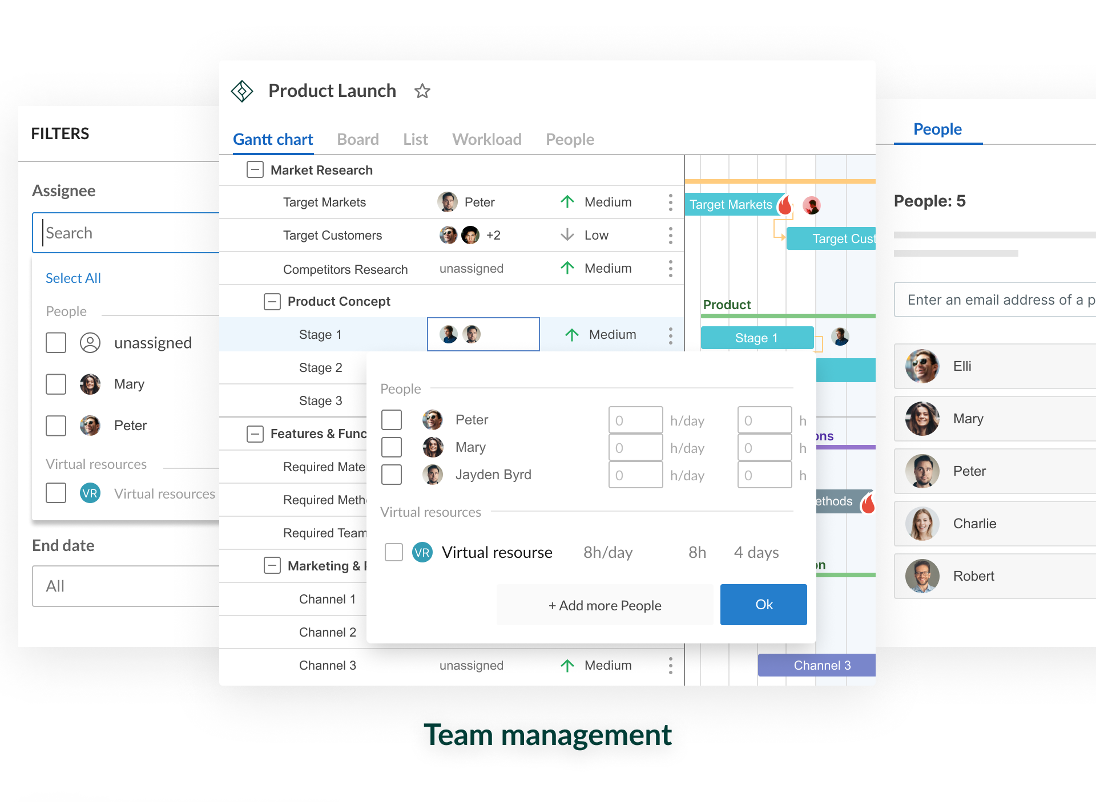Click the diamond project logo icon

(242, 91)
